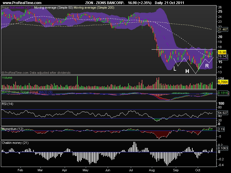This screenshot has width=231, height=173.
Task: Click the Moving average (Simple 50) legend label
Action: [x=53, y=7]
